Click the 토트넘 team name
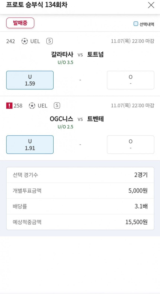 pyautogui.click(x=95, y=55)
